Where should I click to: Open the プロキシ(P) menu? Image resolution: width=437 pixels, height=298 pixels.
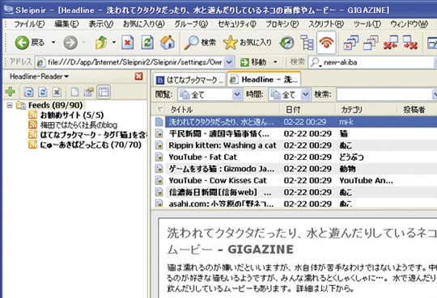click(x=282, y=24)
